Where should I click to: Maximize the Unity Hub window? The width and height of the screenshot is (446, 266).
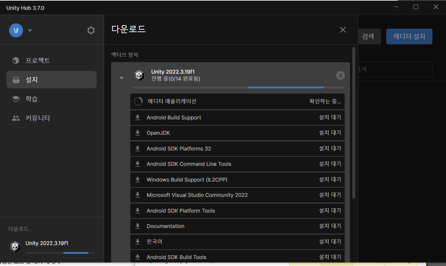[x=416, y=7]
